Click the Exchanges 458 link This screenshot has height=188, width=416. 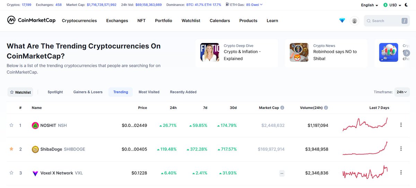[x=59, y=5]
